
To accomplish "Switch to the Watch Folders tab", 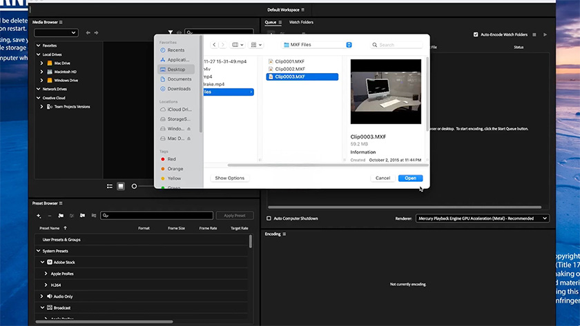I will pos(301,22).
